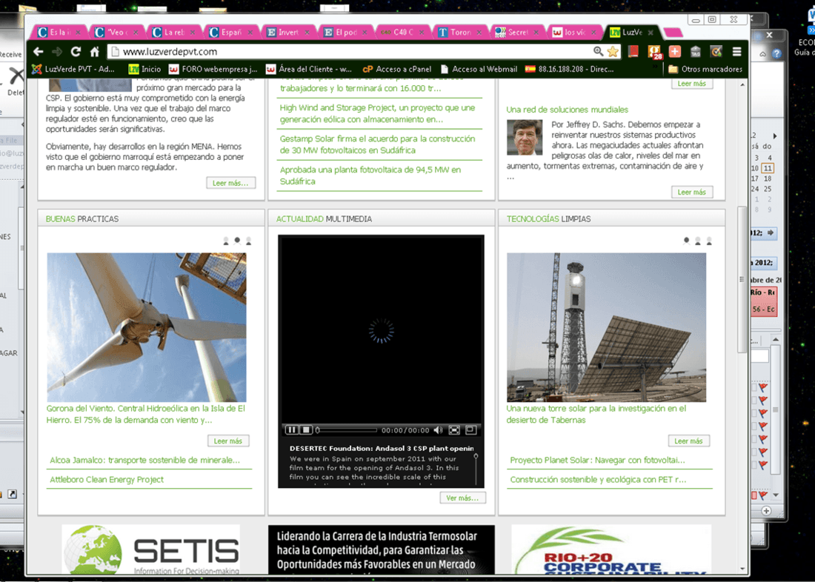The width and height of the screenshot is (815, 582).
Task: Click the red book extension icon
Action: coord(633,51)
